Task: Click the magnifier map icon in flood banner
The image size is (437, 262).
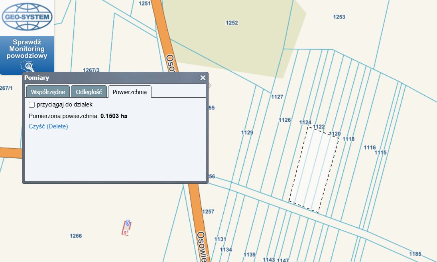Action: tap(28, 67)
